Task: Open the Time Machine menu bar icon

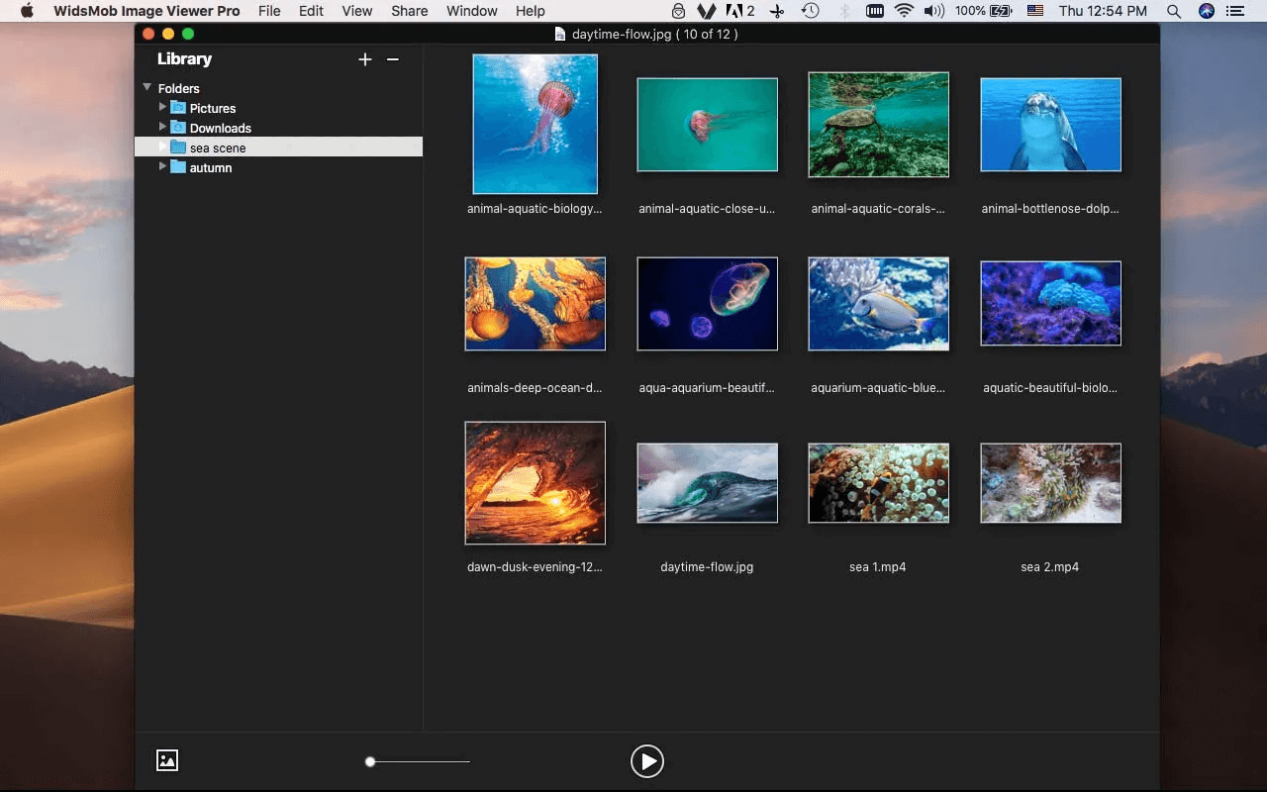Action: (811, 11)
